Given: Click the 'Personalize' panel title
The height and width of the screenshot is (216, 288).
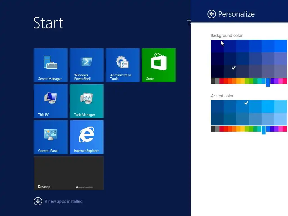Looking at the screenshot, I should 236,14.
